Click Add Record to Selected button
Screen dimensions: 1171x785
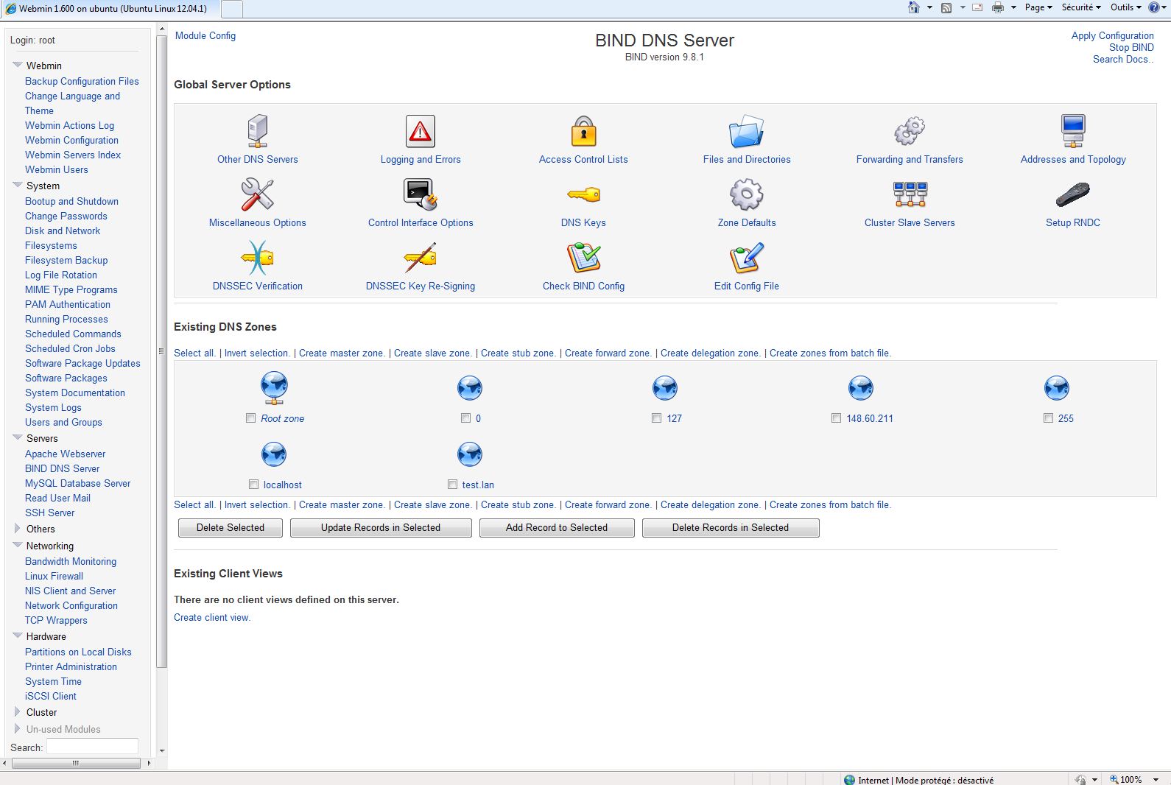click(557, 528)
